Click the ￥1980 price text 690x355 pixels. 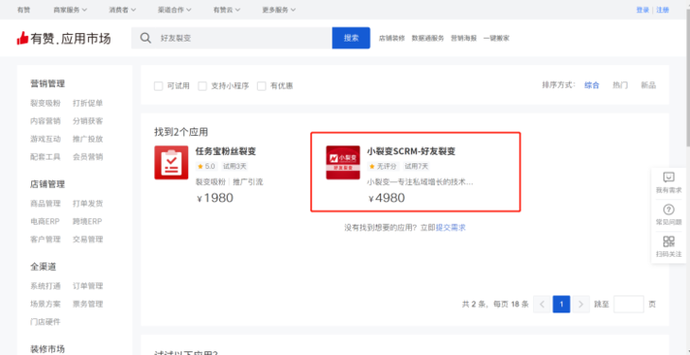coord(215,198)
